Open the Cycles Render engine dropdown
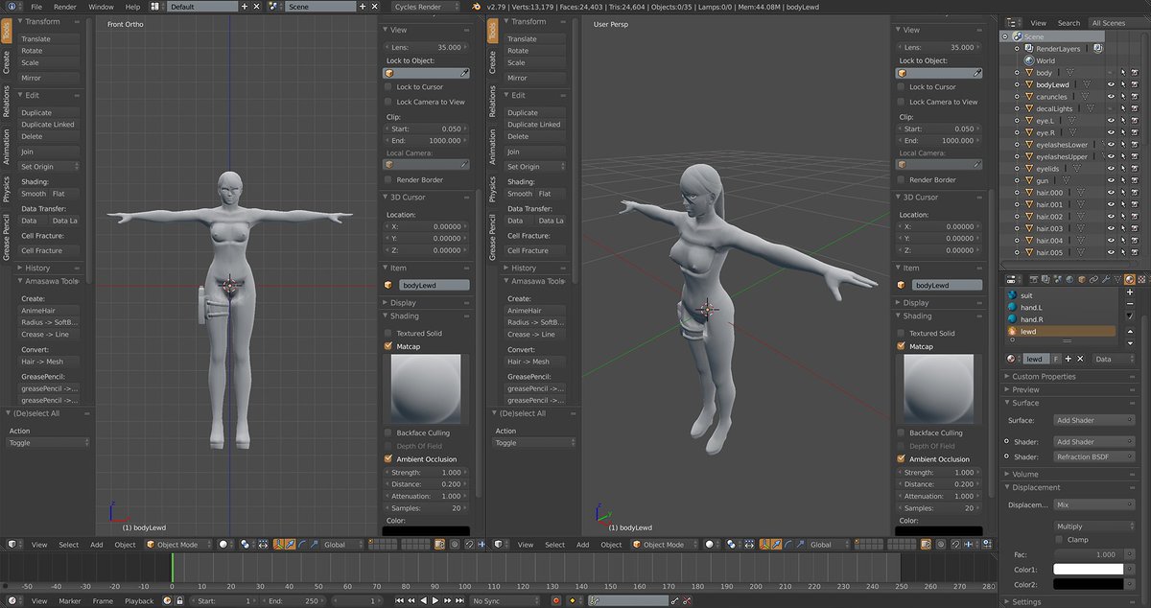 click(x=426, y=7)
